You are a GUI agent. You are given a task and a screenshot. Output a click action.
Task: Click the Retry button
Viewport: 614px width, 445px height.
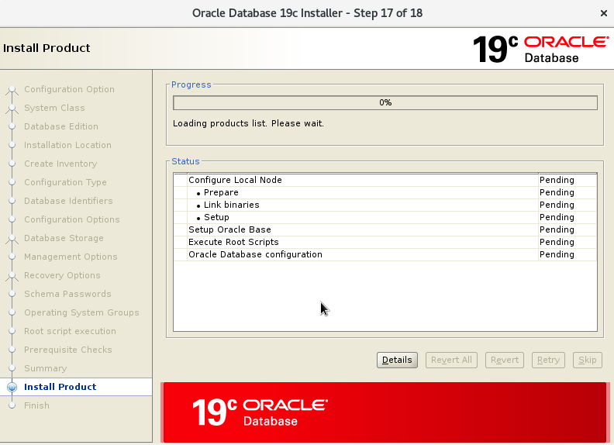[548, 360]
